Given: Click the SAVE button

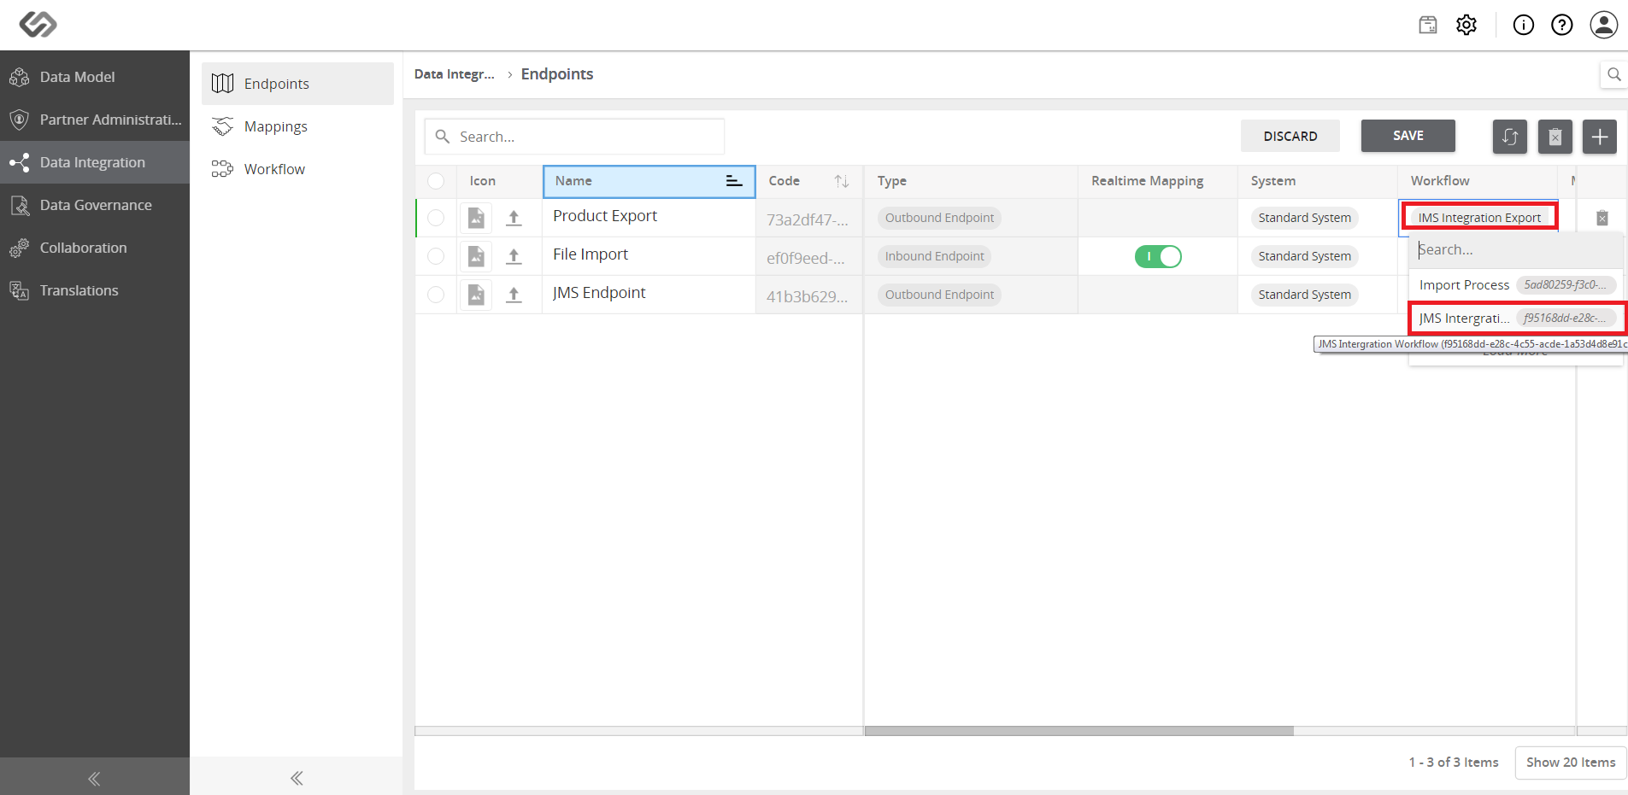Looking at the screenshot, I should point(1408,136).
